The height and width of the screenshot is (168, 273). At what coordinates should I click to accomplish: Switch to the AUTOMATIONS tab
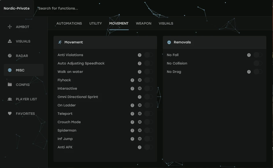pos(69,23)
